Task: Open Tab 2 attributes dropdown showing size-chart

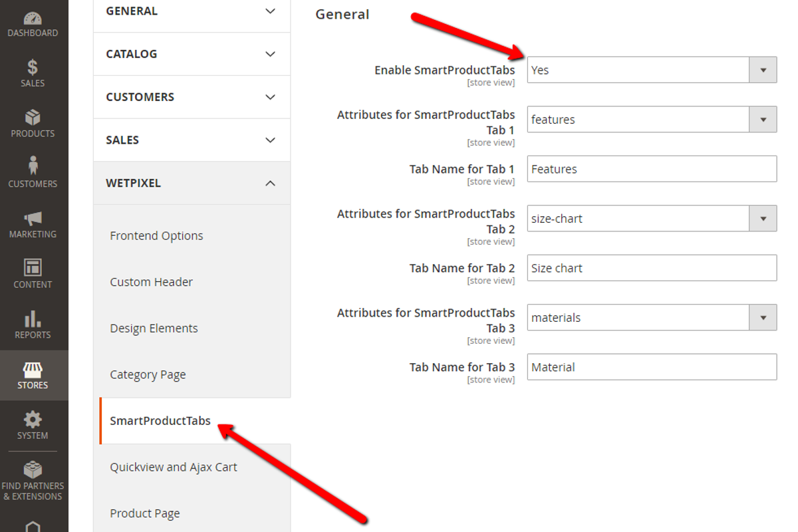Action: click(x=652, y=218)
